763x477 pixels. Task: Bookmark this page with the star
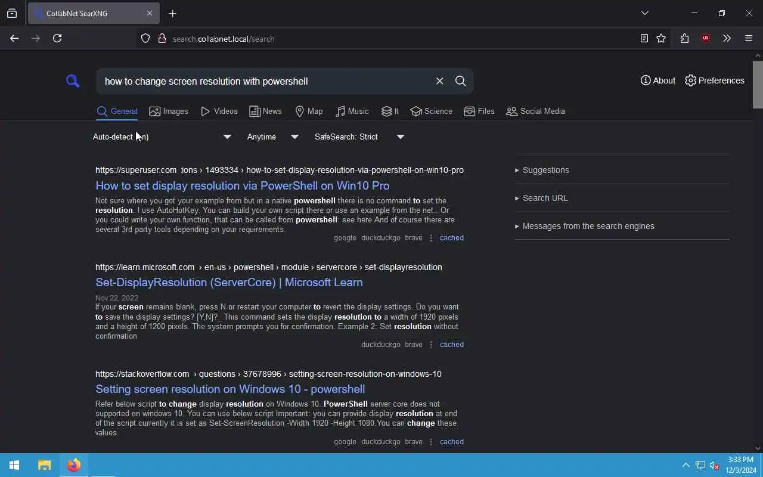tap(661, 38)
